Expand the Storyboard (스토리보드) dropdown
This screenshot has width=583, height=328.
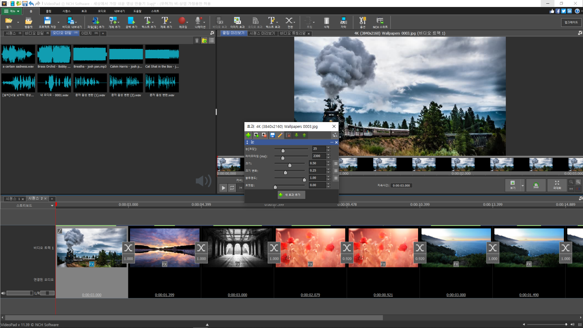52,206
